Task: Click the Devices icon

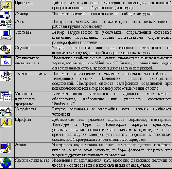Action: [x=6, y=111]
